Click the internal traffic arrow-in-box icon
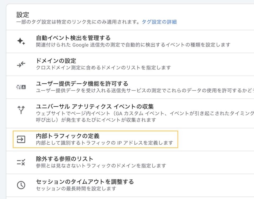 [x=21, y=139]
